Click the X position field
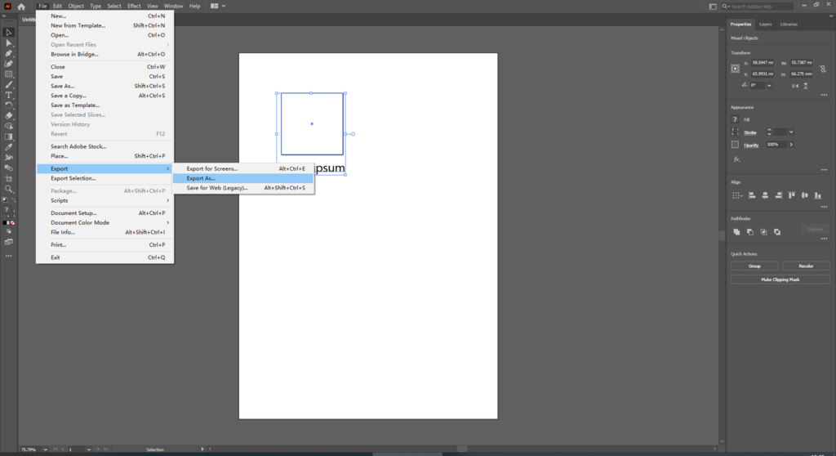This screenshot has width=836, height=456. (x=763, y=63)
